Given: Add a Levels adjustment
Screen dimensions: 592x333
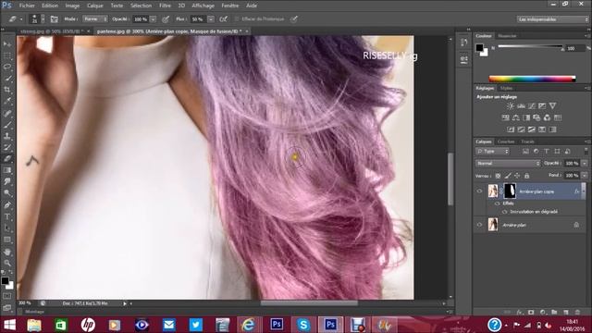Looking at the screenshot, I should pos(521,106).
